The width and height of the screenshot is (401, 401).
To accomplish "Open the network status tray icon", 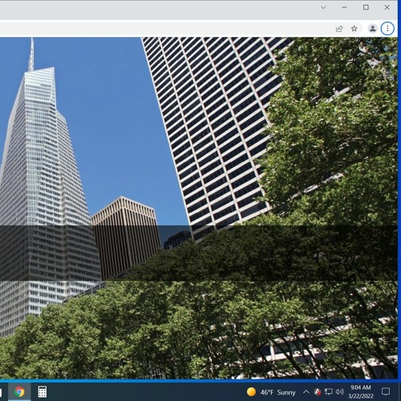I will click(x=328, y=392).
